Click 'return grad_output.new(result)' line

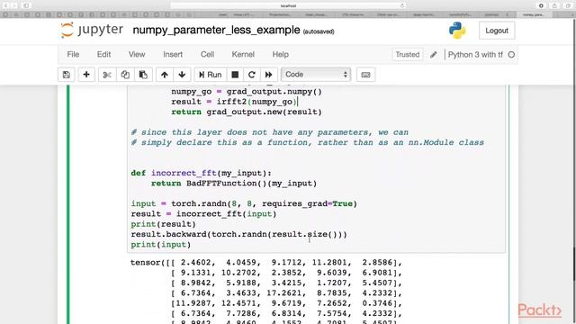click(x=247, y=112)
